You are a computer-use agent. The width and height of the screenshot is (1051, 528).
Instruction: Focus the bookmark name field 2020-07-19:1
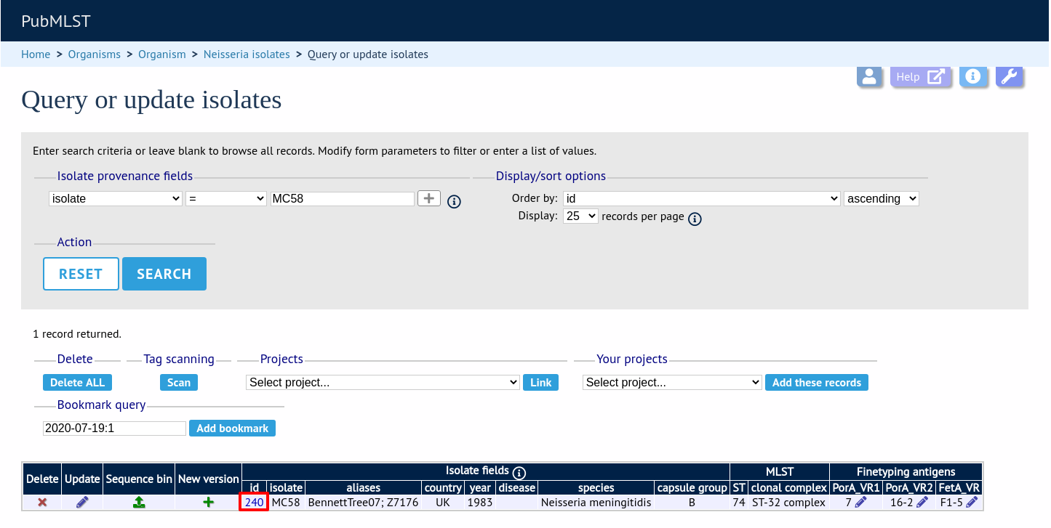pyautogui.click(x=114, y=429)
